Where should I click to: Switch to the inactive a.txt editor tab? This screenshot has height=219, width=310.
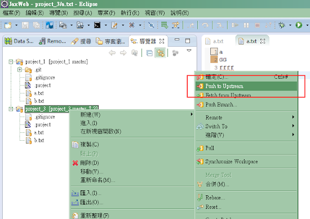pos(215,41)
